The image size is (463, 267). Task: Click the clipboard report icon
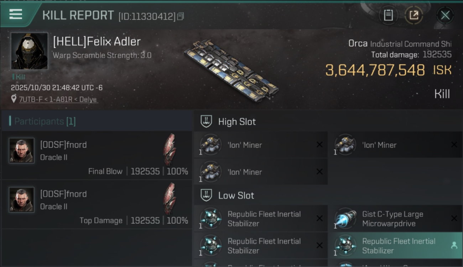point(388,15)
